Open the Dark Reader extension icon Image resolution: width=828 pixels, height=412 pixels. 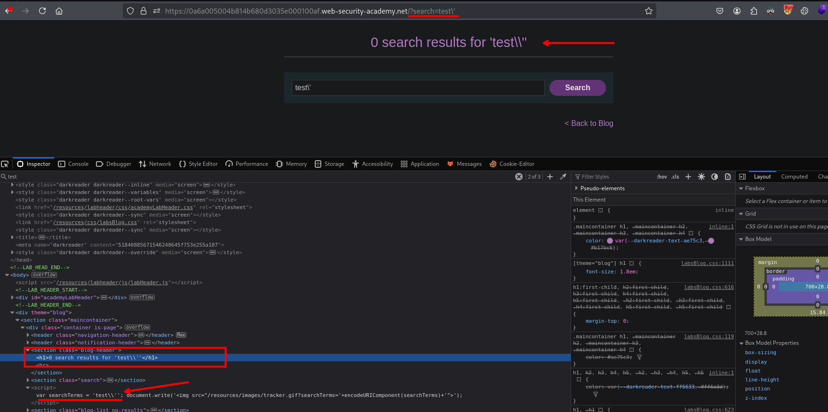tap(771, 11)
